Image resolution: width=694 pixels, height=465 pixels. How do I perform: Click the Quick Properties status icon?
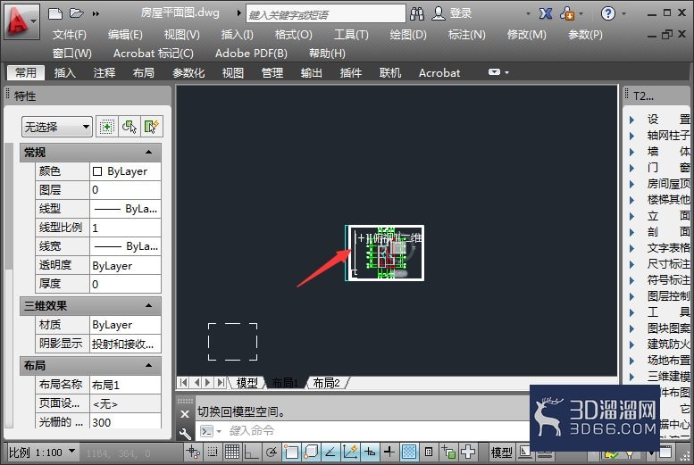click(428, 452)
